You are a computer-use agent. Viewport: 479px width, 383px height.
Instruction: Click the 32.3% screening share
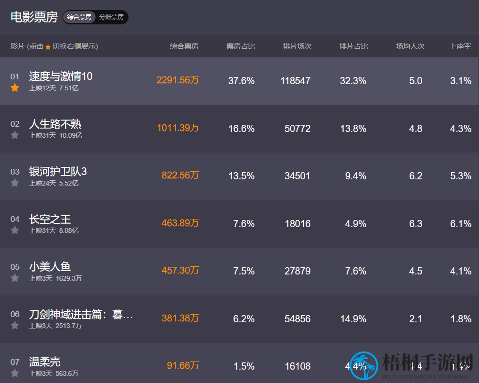pos(353,81)
